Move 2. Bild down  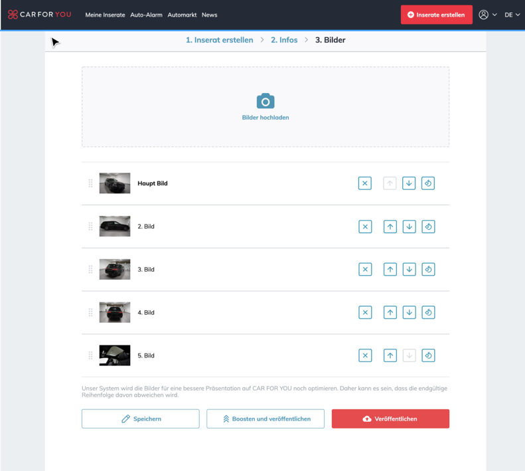coord(409,227)
